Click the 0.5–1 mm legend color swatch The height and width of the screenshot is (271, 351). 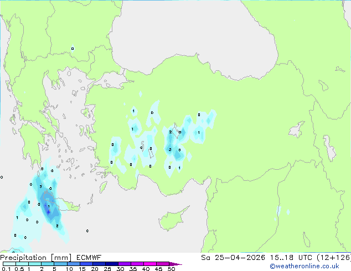click(x=22, y=264)
